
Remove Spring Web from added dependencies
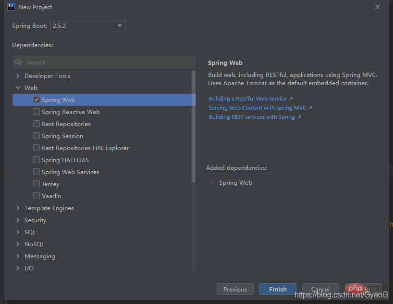tap(213, 182)
